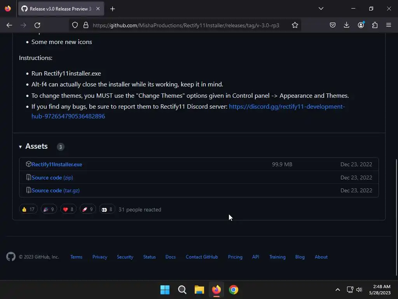398x299 pixels.
Task: Download Rectify11Installer.exe
Action: (57, 165)
